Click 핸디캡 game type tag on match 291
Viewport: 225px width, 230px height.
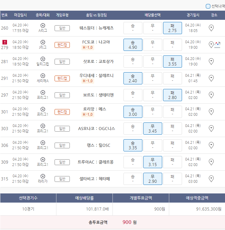[62, 78]
